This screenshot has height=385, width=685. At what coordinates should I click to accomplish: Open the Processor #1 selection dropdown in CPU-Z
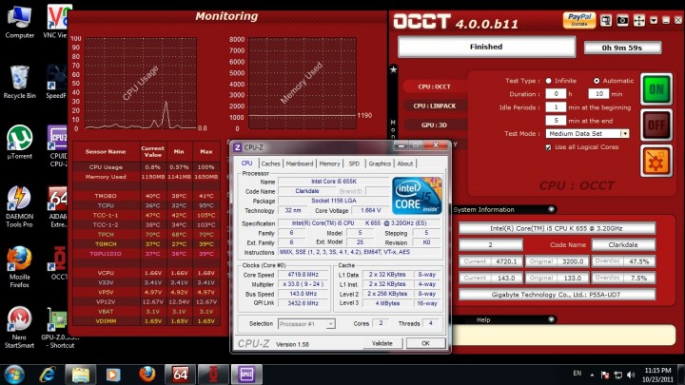pos(331,324)
